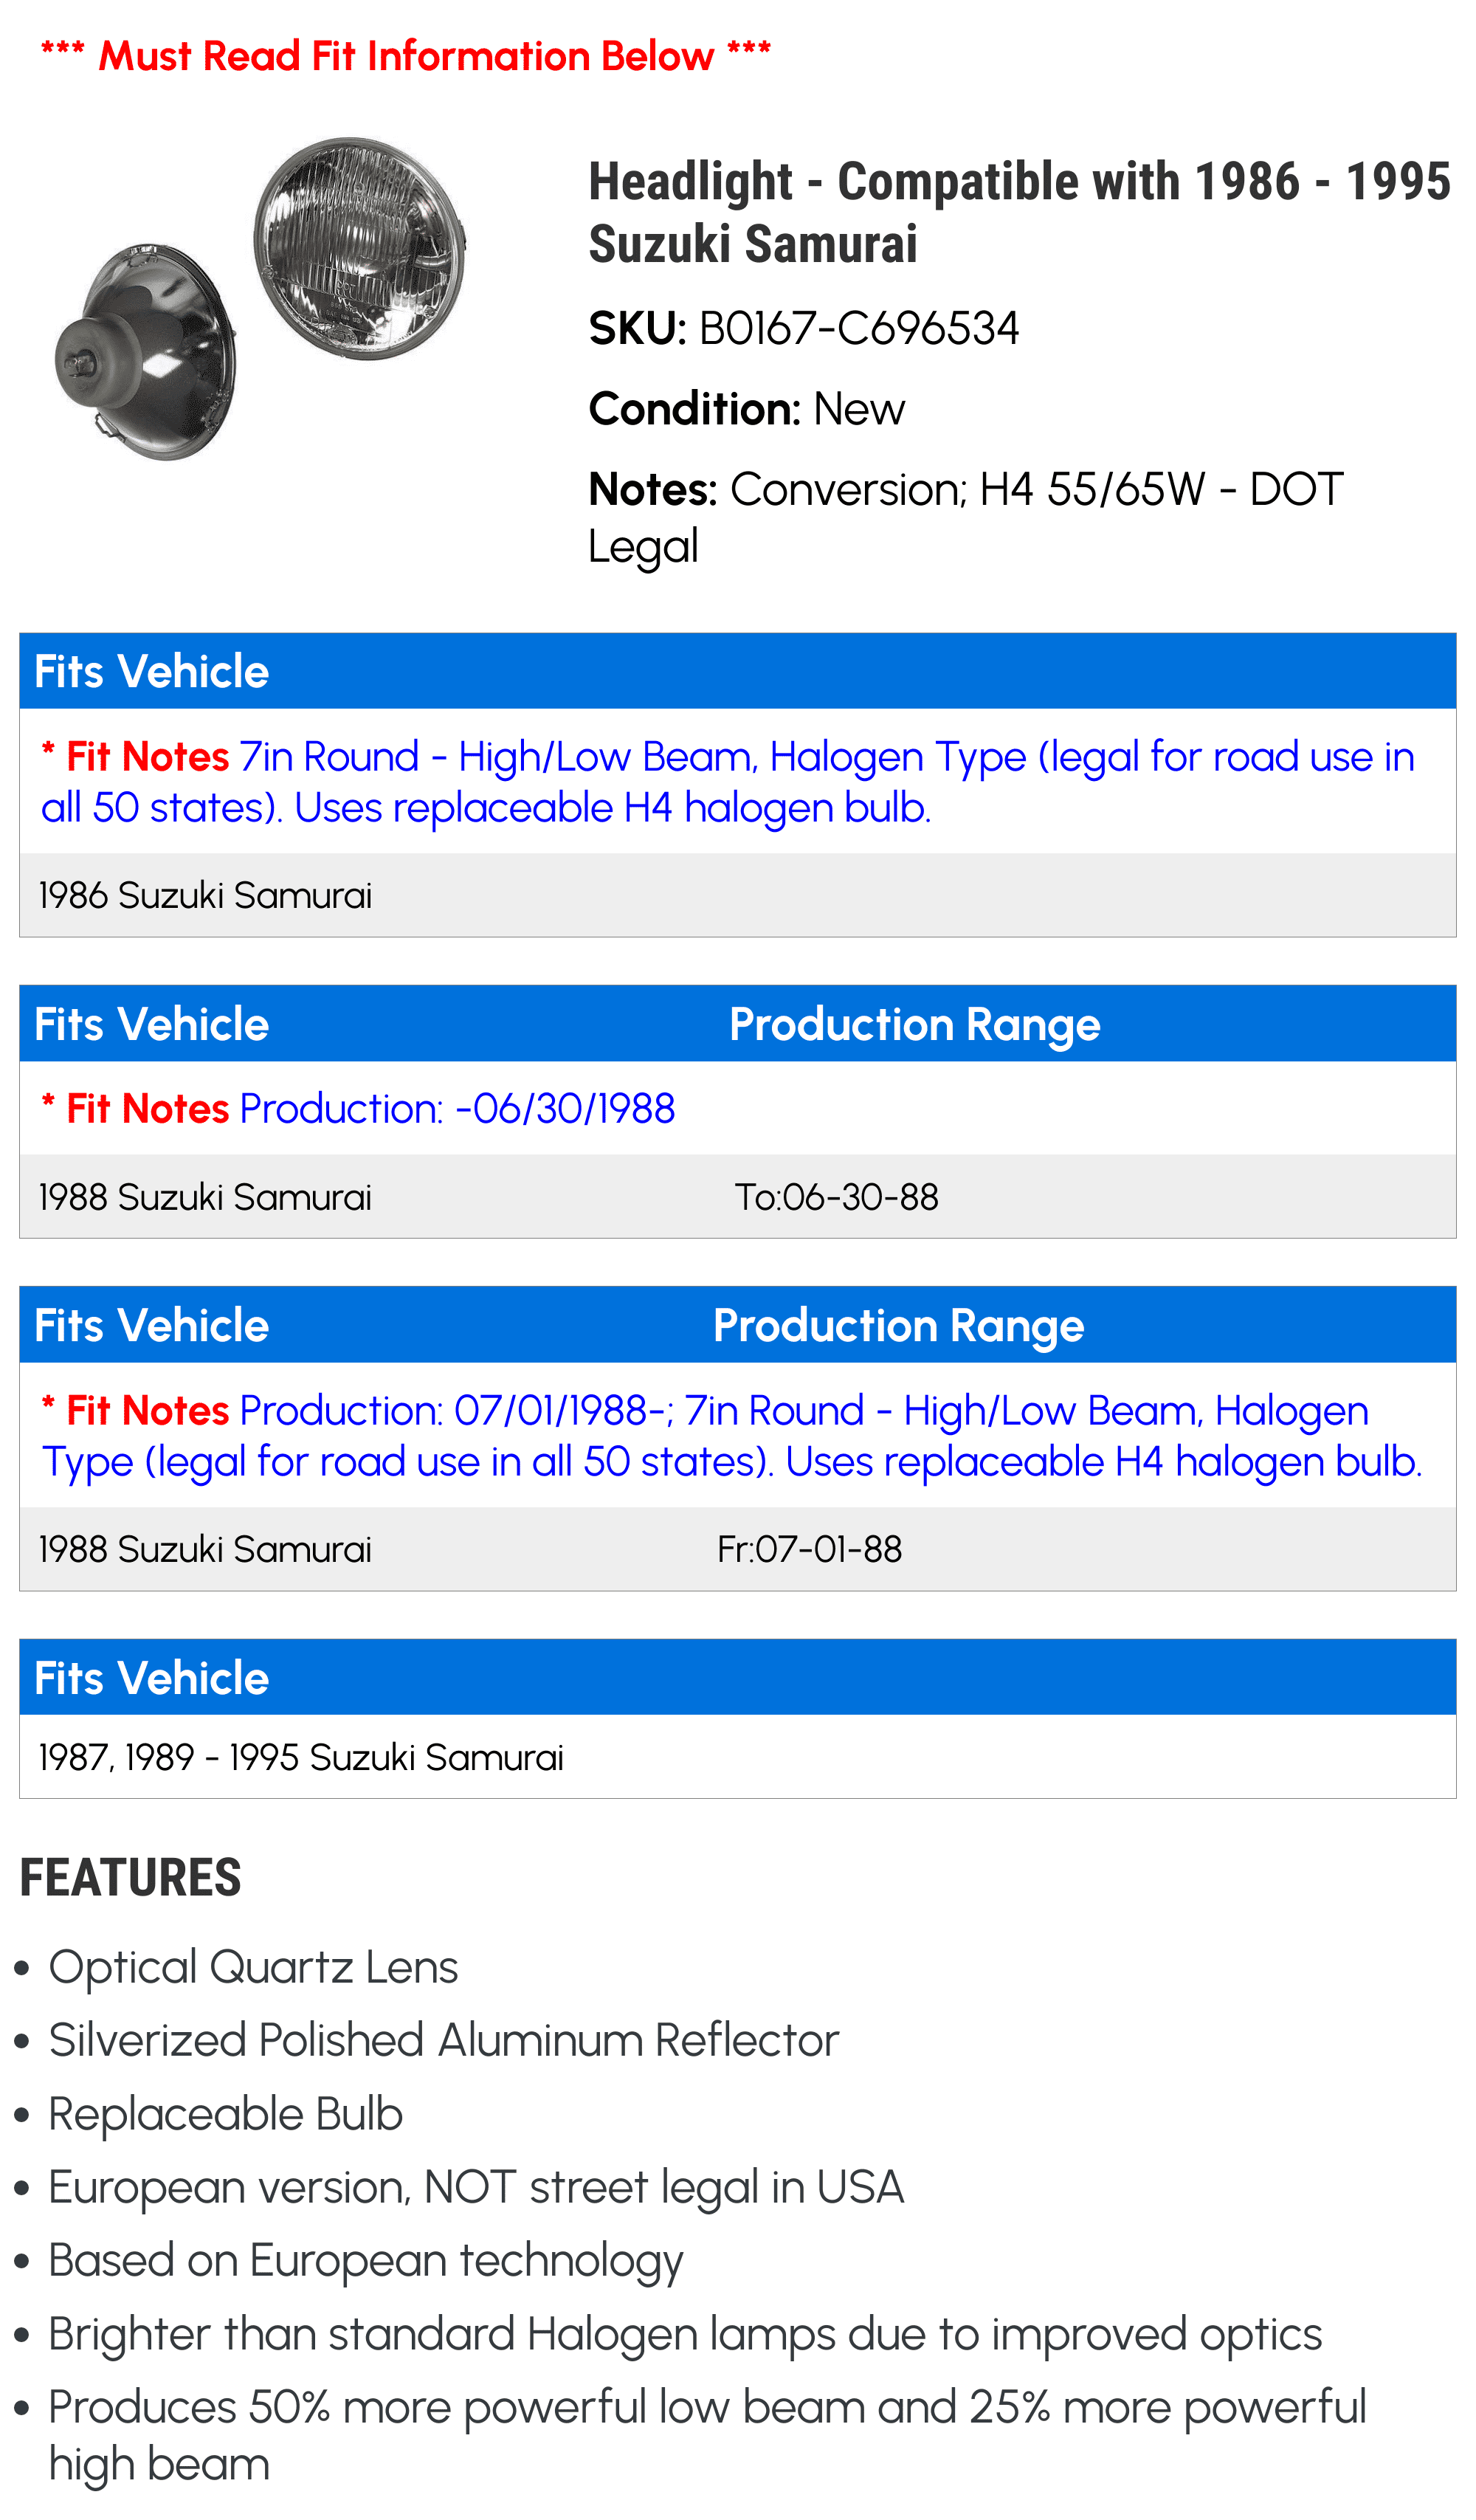Viewport: 1476px width, 2520px height.
Task: Click the 1987, 1989 - 1995 Suzuki Samurai row
Action: [x=738, y=1757]
